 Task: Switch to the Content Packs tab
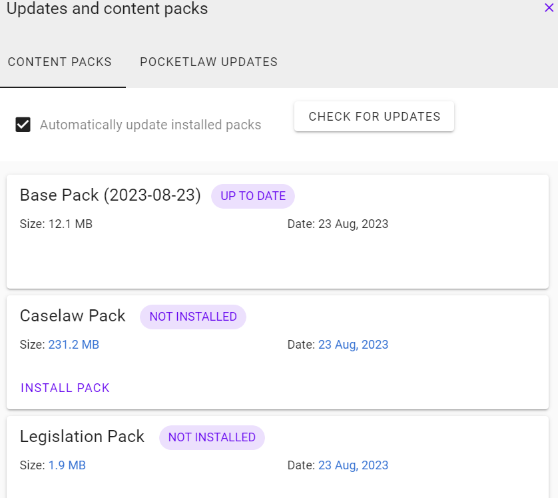[x=60, y=62]
